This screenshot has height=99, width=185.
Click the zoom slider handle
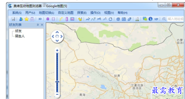point(57,82)
